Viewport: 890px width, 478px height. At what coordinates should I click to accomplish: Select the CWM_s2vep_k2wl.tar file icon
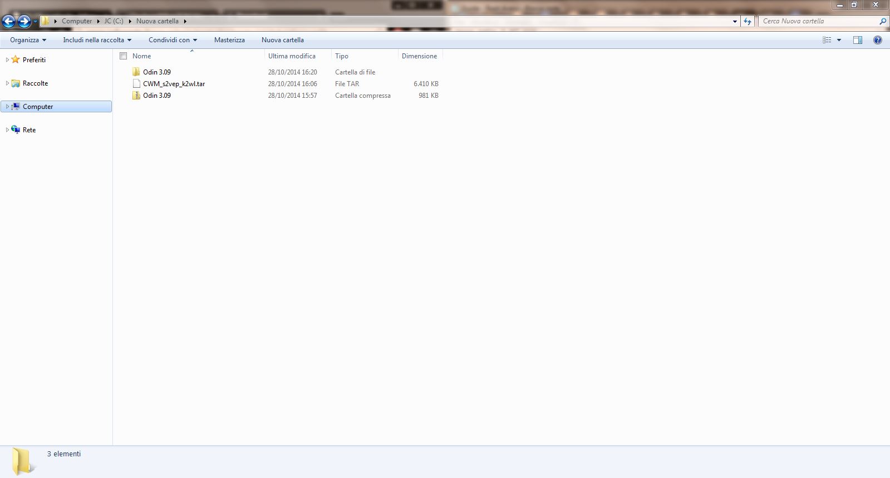pos(136,84)
